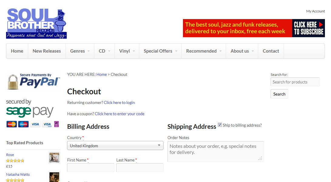Click the five-star rating under Rose
The height and width of the screenshot is (182, 331).
click(15, 161)
